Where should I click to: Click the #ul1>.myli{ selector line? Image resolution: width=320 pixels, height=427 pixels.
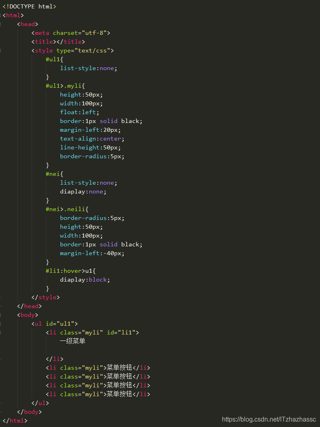tap(65, 86)
